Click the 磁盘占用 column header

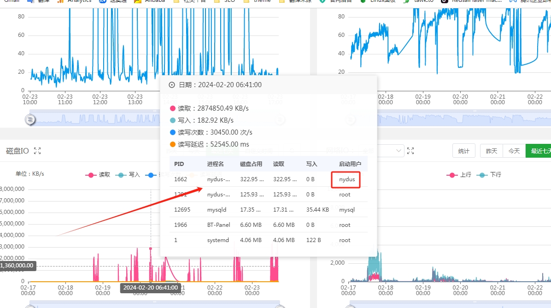(x=251, y=164)
